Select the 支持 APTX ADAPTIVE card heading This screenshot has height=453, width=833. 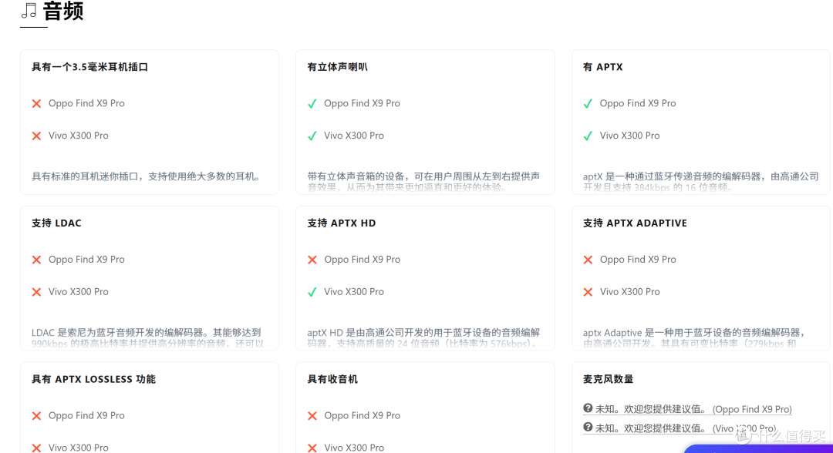coord(634,223)
